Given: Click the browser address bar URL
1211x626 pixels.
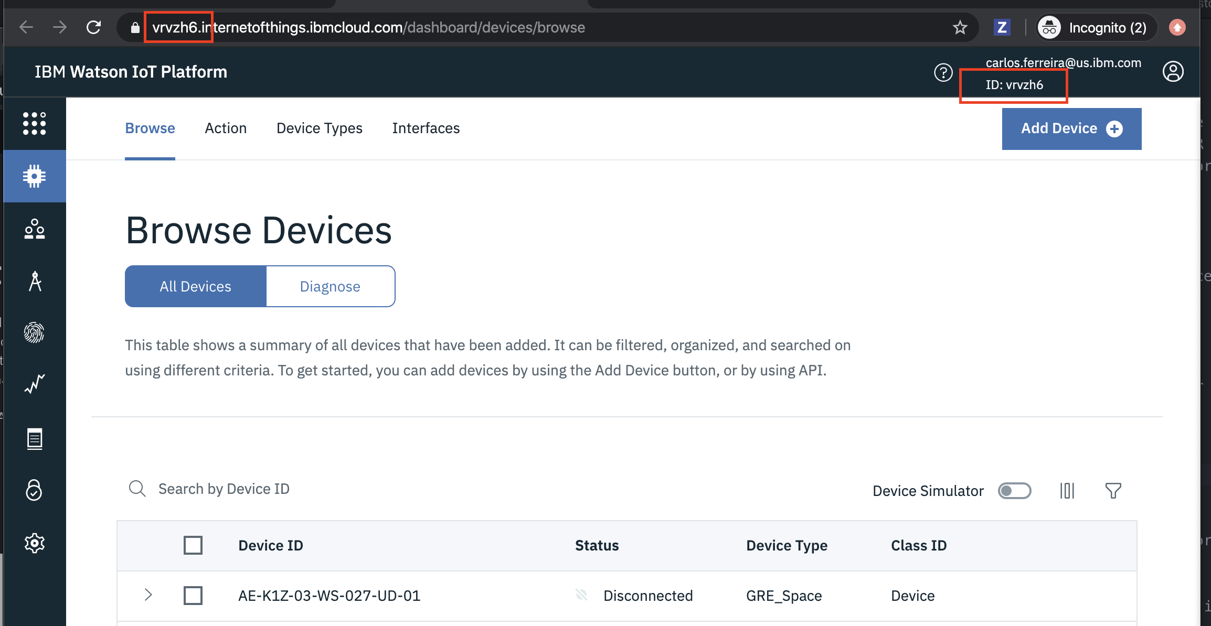Looking at the screenshot, I should point(368,27).
